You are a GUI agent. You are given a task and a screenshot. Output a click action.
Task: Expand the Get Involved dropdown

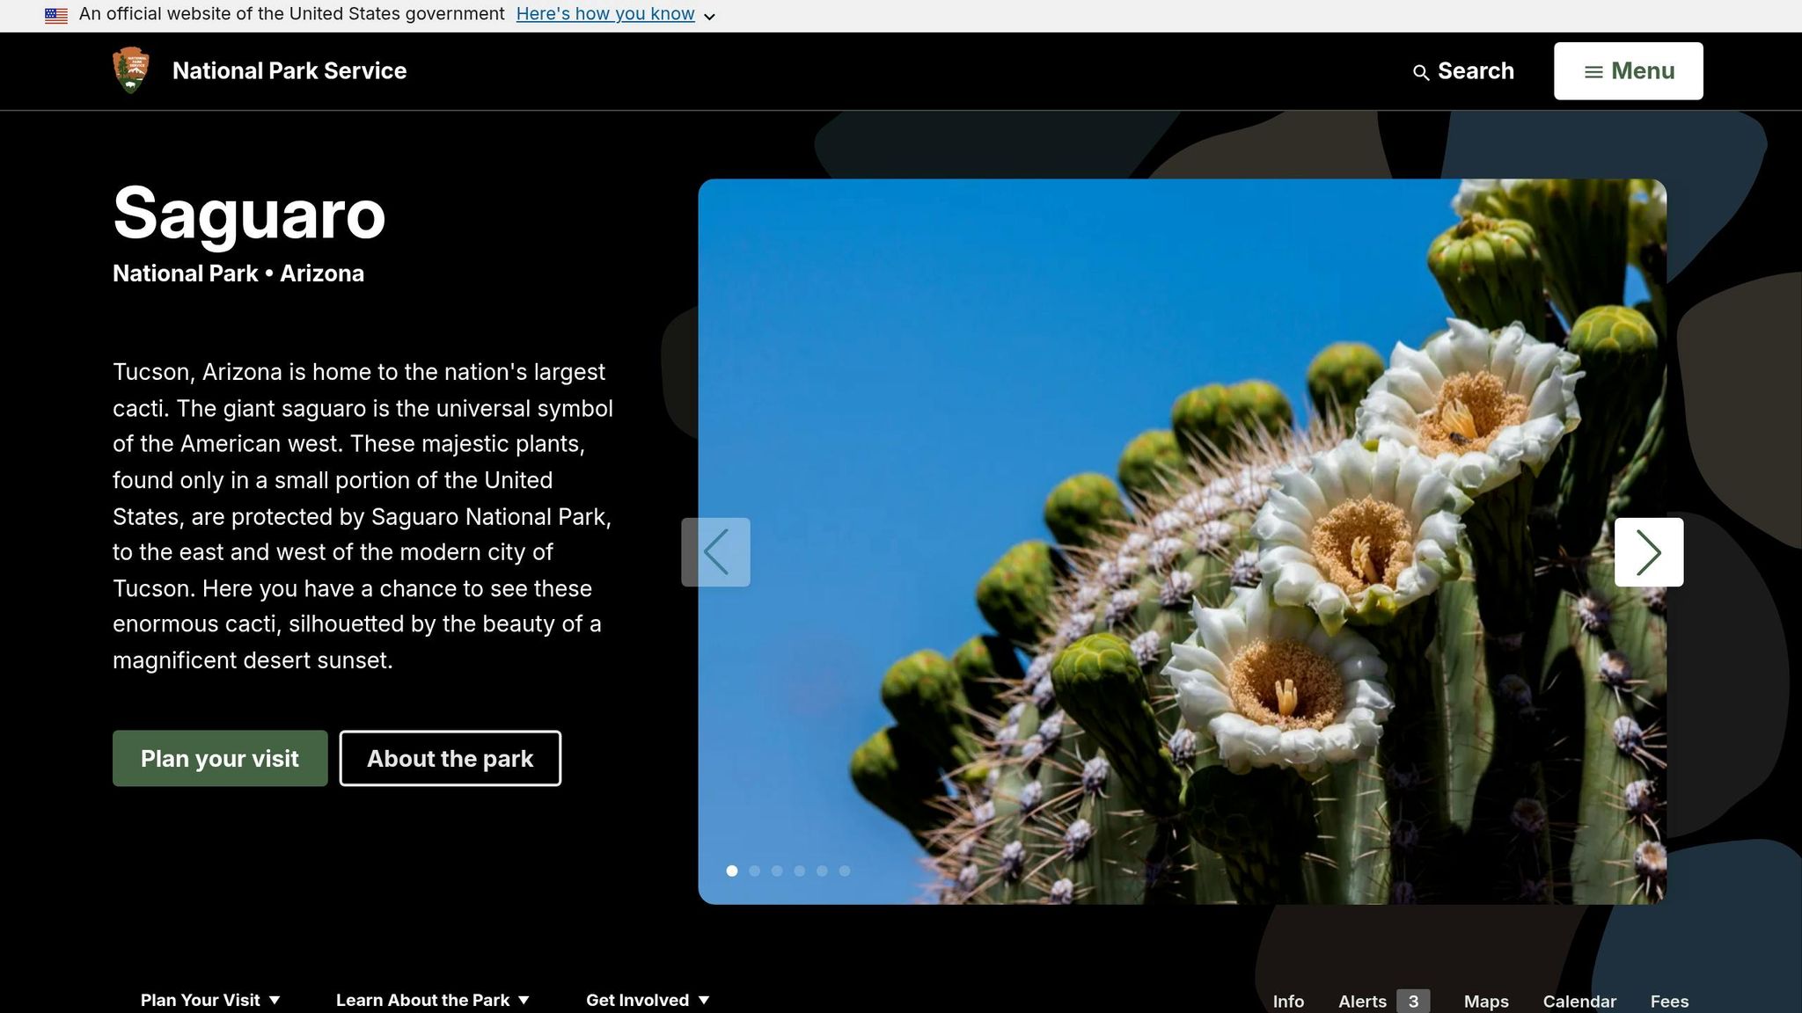[x=648, y=1000]
